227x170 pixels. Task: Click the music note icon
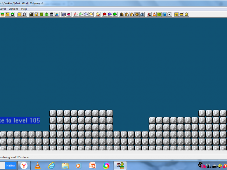click(169, 14)
